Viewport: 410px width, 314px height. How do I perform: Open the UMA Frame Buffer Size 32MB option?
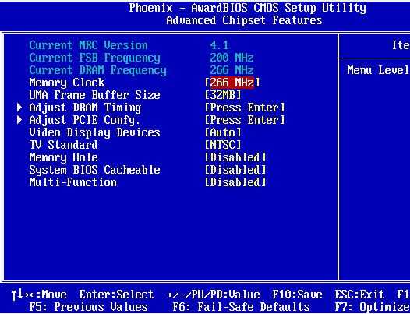pyautogui.click(x=223, y=95)
